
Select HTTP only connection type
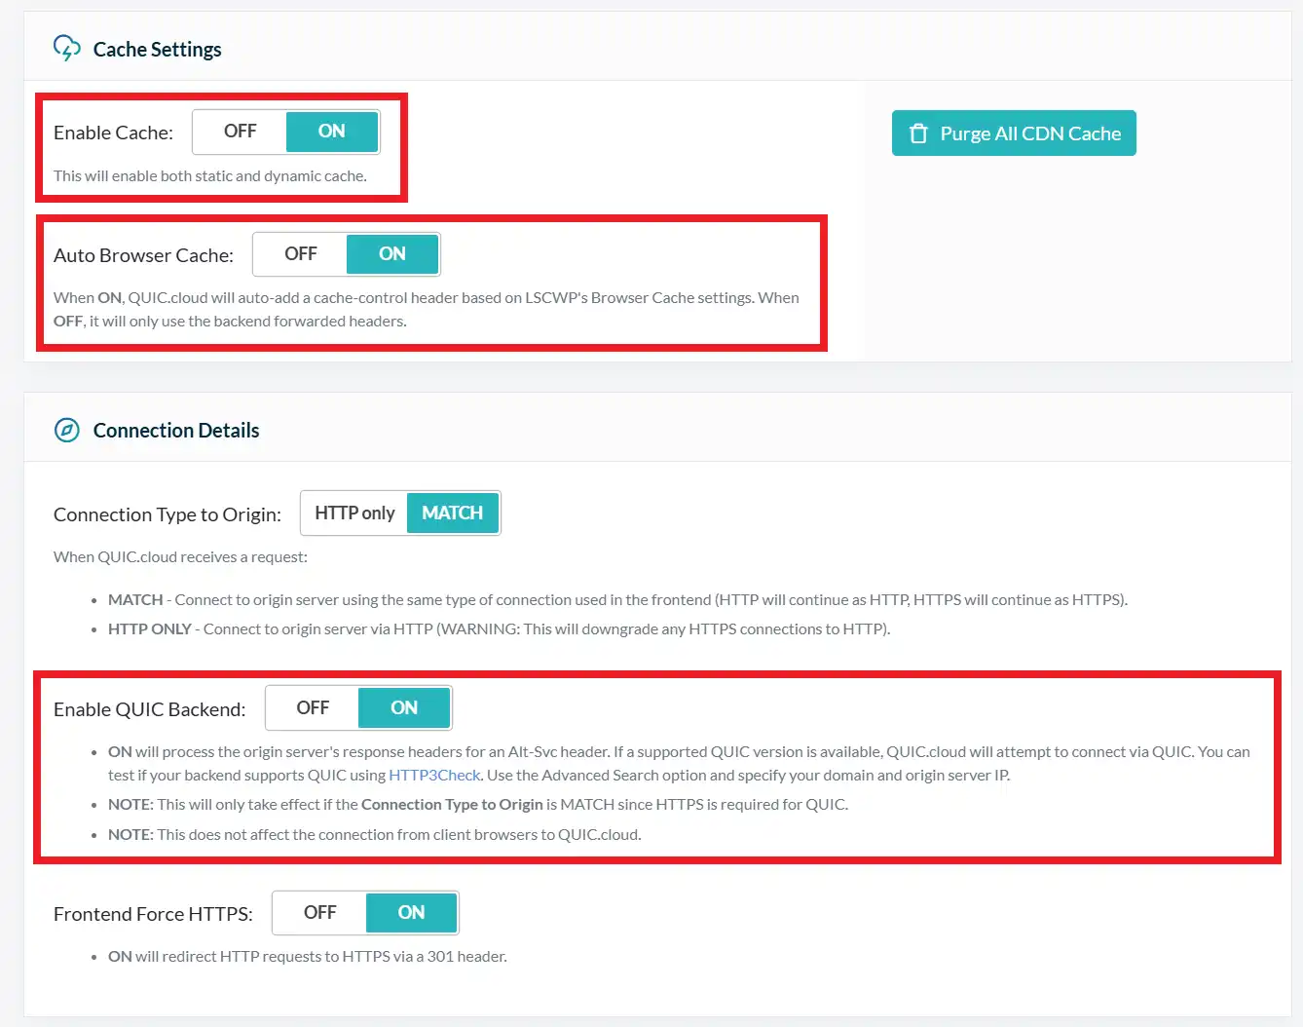point(354,513)
